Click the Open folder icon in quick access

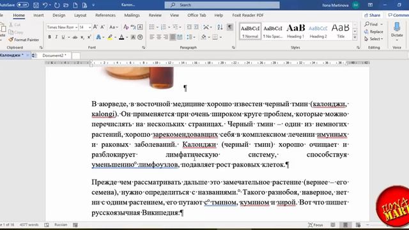pos(66,5)
